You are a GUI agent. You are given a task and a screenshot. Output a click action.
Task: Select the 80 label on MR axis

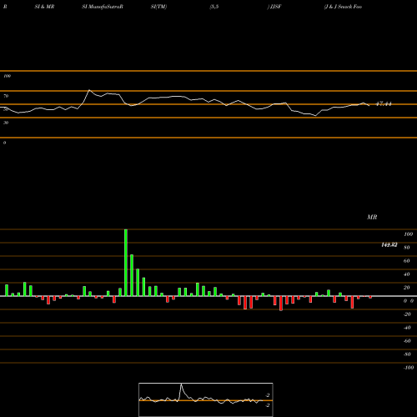pos(407,248)
